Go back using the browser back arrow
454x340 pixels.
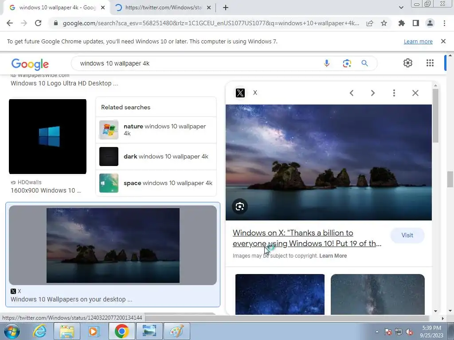click(x=10, y=23)
